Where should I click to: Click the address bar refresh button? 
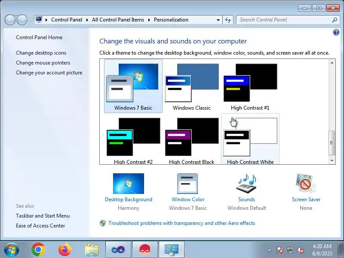pyautogui.click(x=228, y=20)
